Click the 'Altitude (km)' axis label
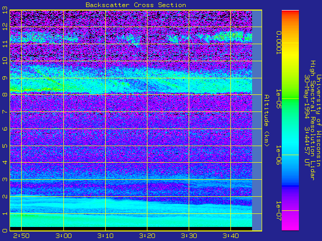This screenshot has height=241, width=322. coord(266,120)
